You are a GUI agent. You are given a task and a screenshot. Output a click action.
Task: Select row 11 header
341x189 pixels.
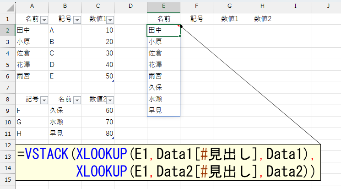pyautogui.click(x=8, y=133)
